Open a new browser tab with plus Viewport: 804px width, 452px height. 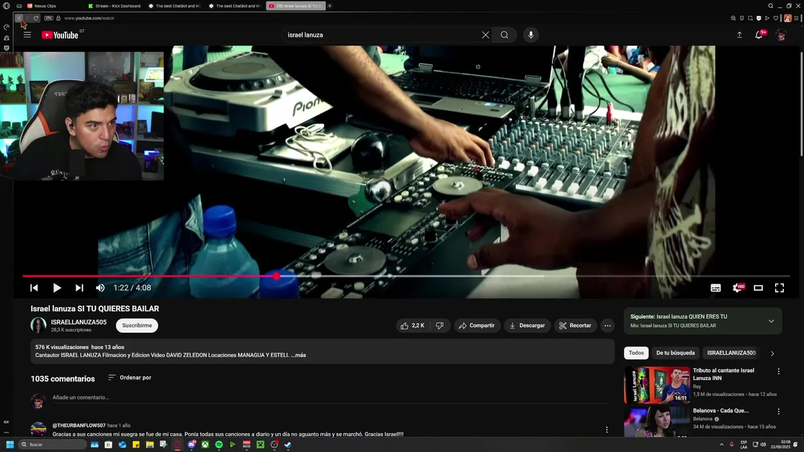330,6
